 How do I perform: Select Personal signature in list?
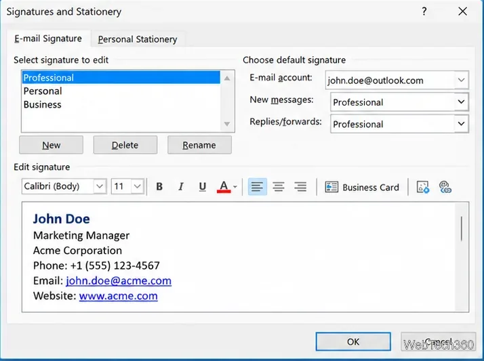[x=121, y=91]
